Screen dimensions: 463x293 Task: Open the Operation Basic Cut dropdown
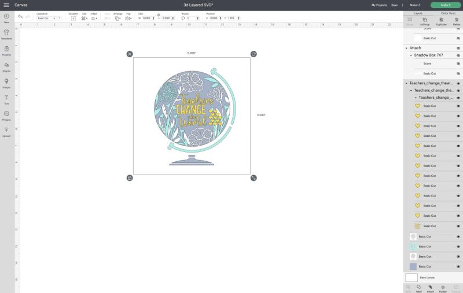click(46, 18)
